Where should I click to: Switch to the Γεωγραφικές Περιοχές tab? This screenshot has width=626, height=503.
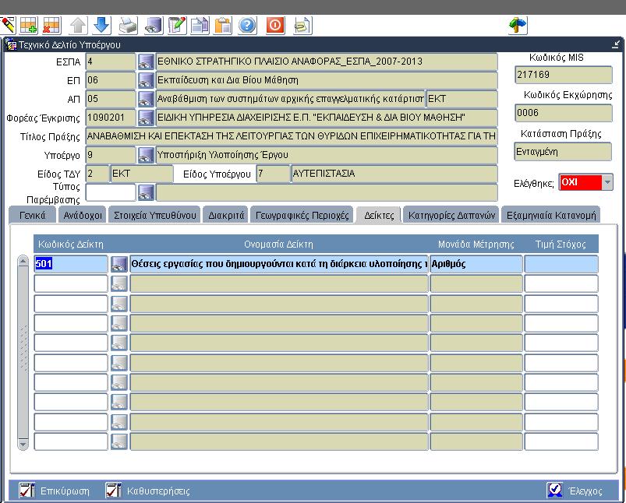coord(302,216)
